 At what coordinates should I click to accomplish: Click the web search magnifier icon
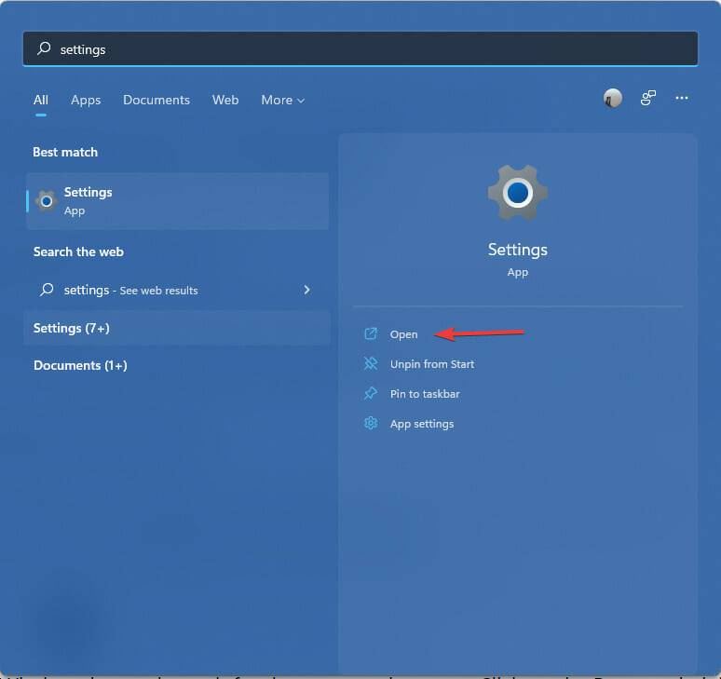tap(47, 290)
